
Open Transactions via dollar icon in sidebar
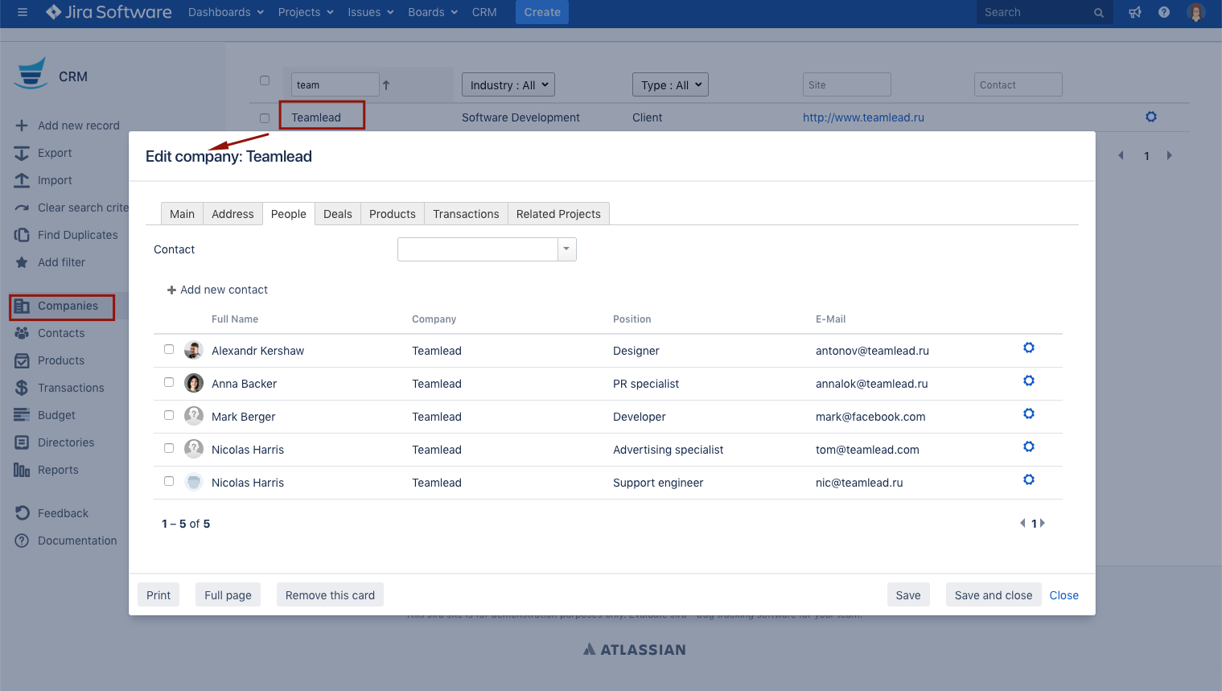pyautogui.click(x=22, y=388)
